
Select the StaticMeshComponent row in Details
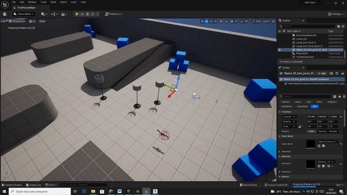click(312, 83)
